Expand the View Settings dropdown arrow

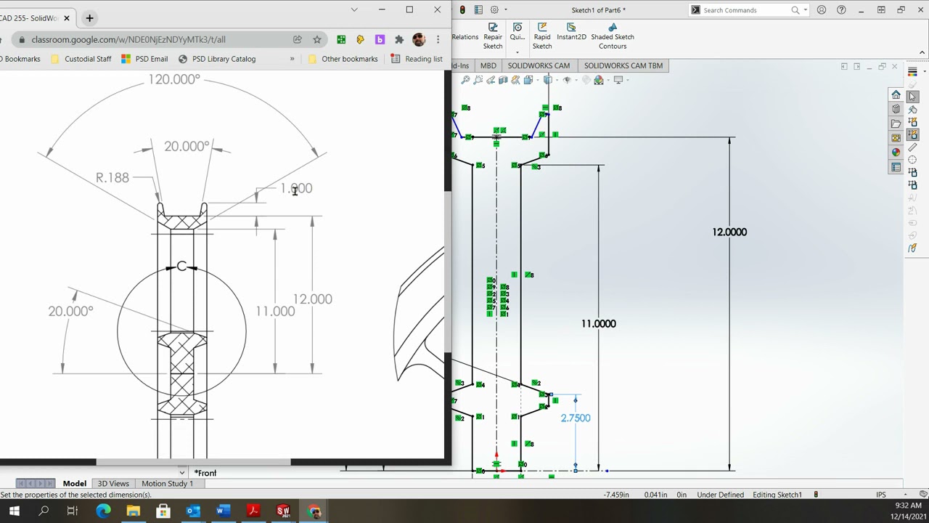629,80
